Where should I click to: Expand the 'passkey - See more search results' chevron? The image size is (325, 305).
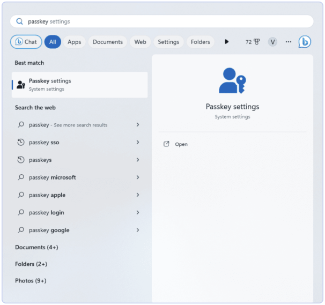pos(138,124)
